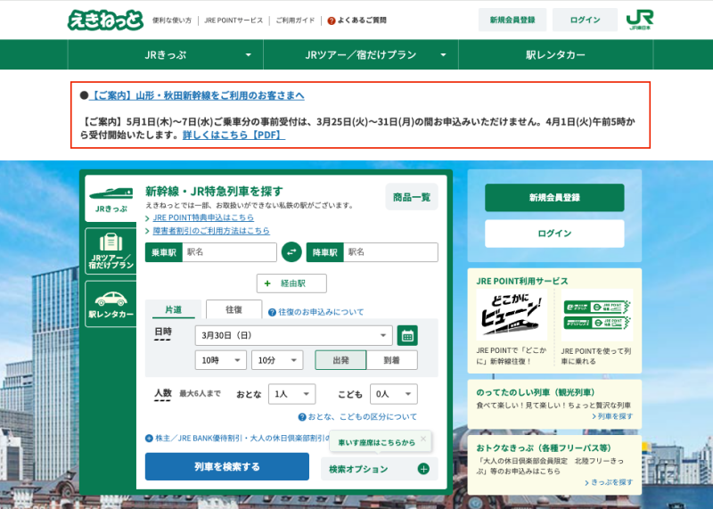Click the green 新規会員登録 button
The height and width of the screenshot is (509, 713).
554,197
